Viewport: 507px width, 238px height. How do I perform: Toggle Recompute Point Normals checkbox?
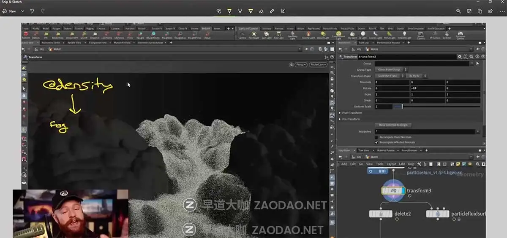click(376, 137)
